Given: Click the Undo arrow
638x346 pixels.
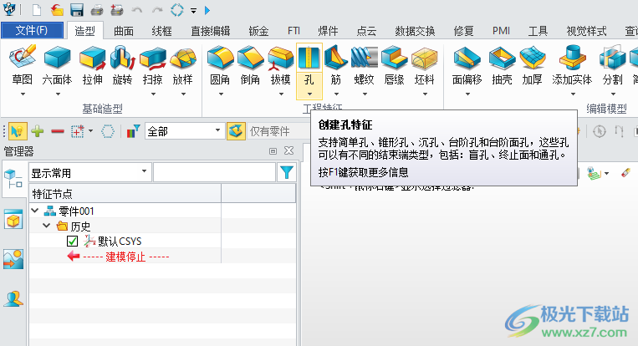Looking at the screenshot, I should (137, 10).
